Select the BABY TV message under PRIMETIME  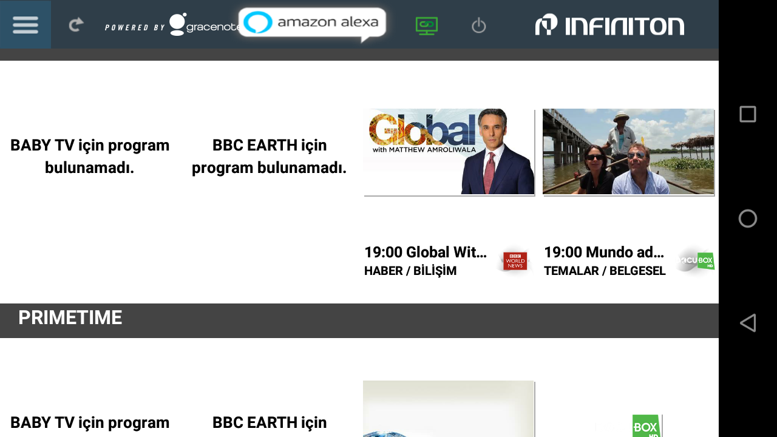click(x=90, y=423)
